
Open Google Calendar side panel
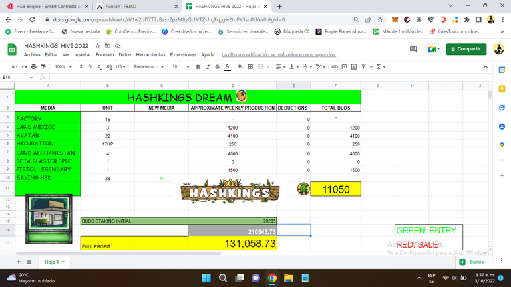502,70
